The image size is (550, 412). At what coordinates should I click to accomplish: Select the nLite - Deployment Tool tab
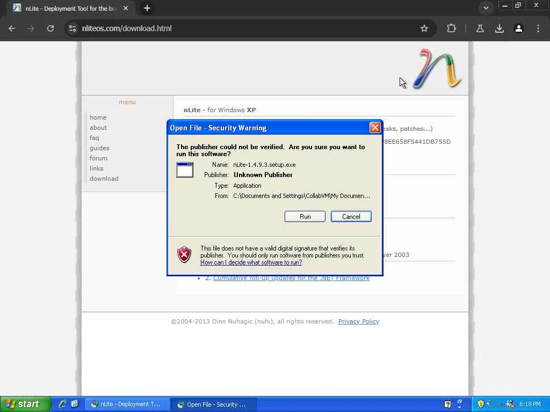(70, 9)
